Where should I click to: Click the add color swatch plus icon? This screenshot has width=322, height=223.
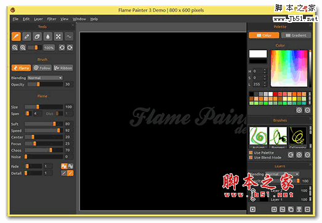[x=299, y=110]
